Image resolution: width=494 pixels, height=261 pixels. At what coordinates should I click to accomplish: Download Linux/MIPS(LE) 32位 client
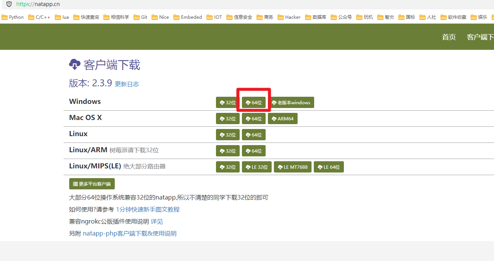point(228,167)
